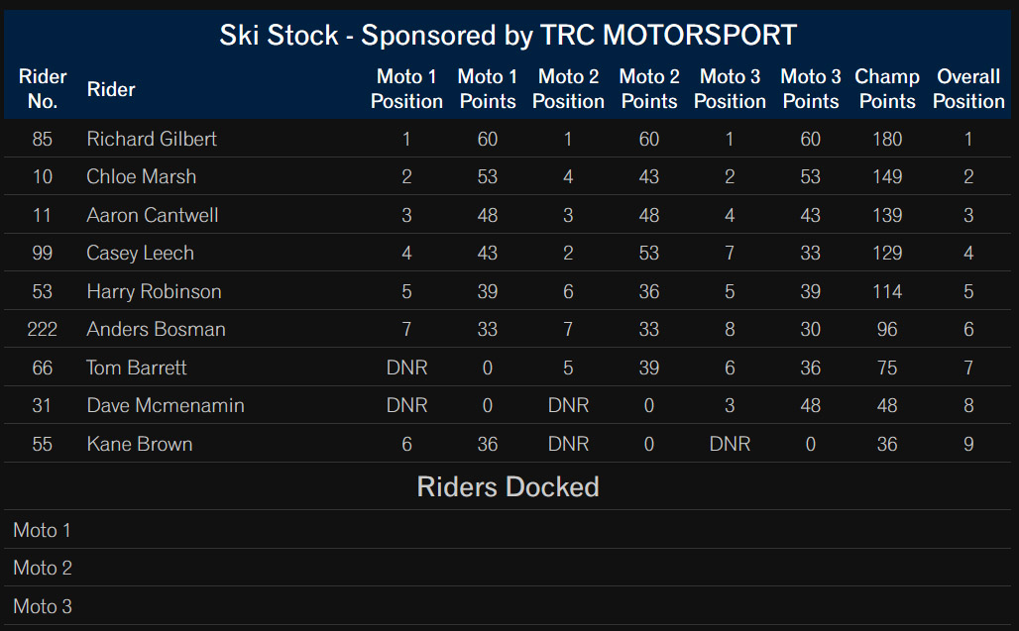This screenshot has width=1019, height=631.
Task: Click on rider Chloe Marsh
Action: pos(141,176)
